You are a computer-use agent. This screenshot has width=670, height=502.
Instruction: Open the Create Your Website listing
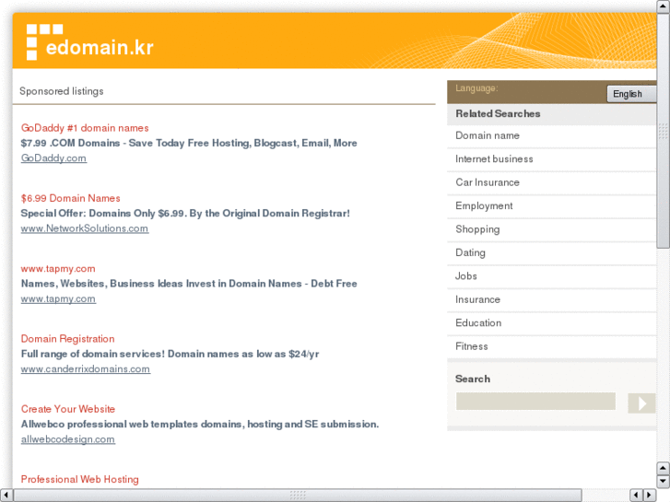pyautogui.click(x=68, y=409)
